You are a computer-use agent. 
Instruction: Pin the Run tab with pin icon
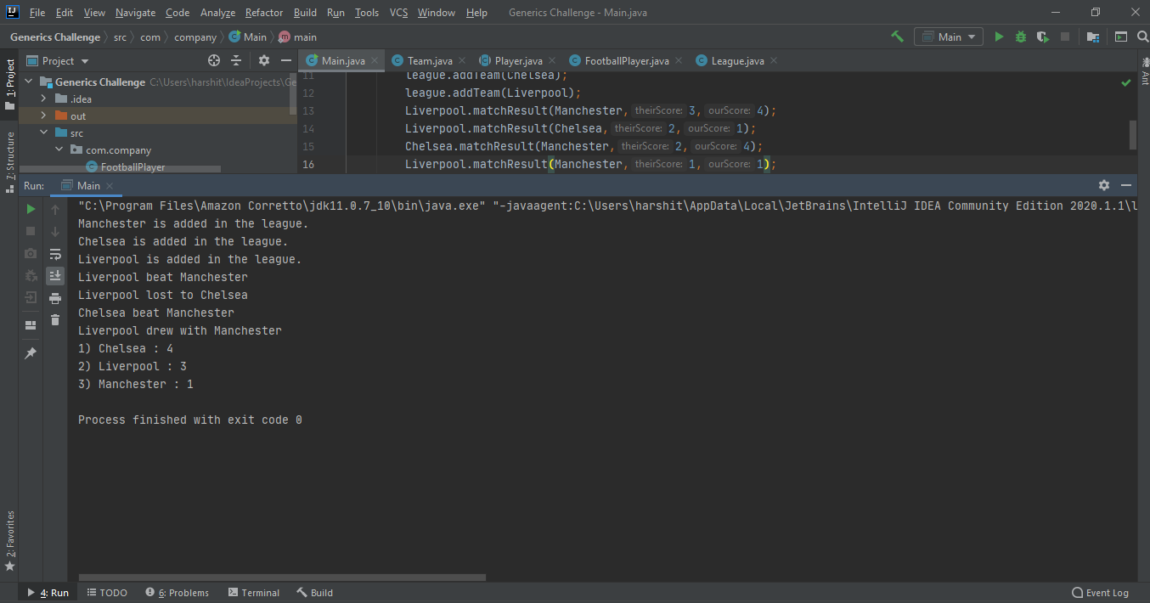31,353
